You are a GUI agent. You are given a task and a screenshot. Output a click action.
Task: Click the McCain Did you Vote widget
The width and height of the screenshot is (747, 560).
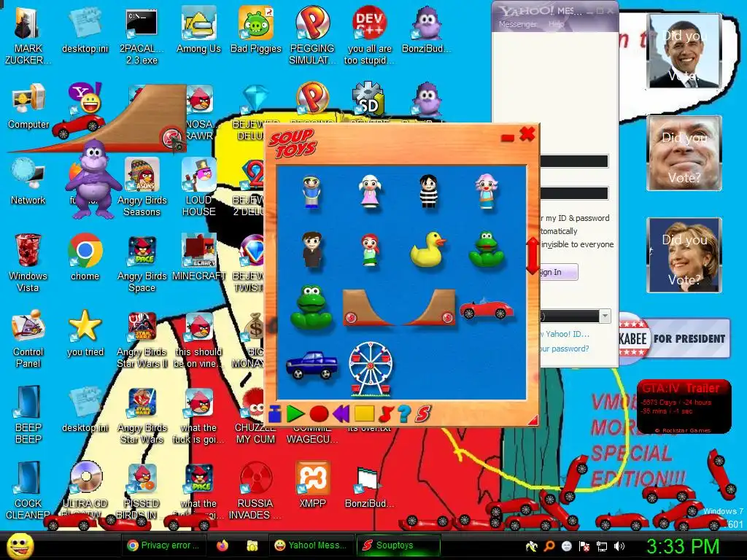(x=684, y=153)
